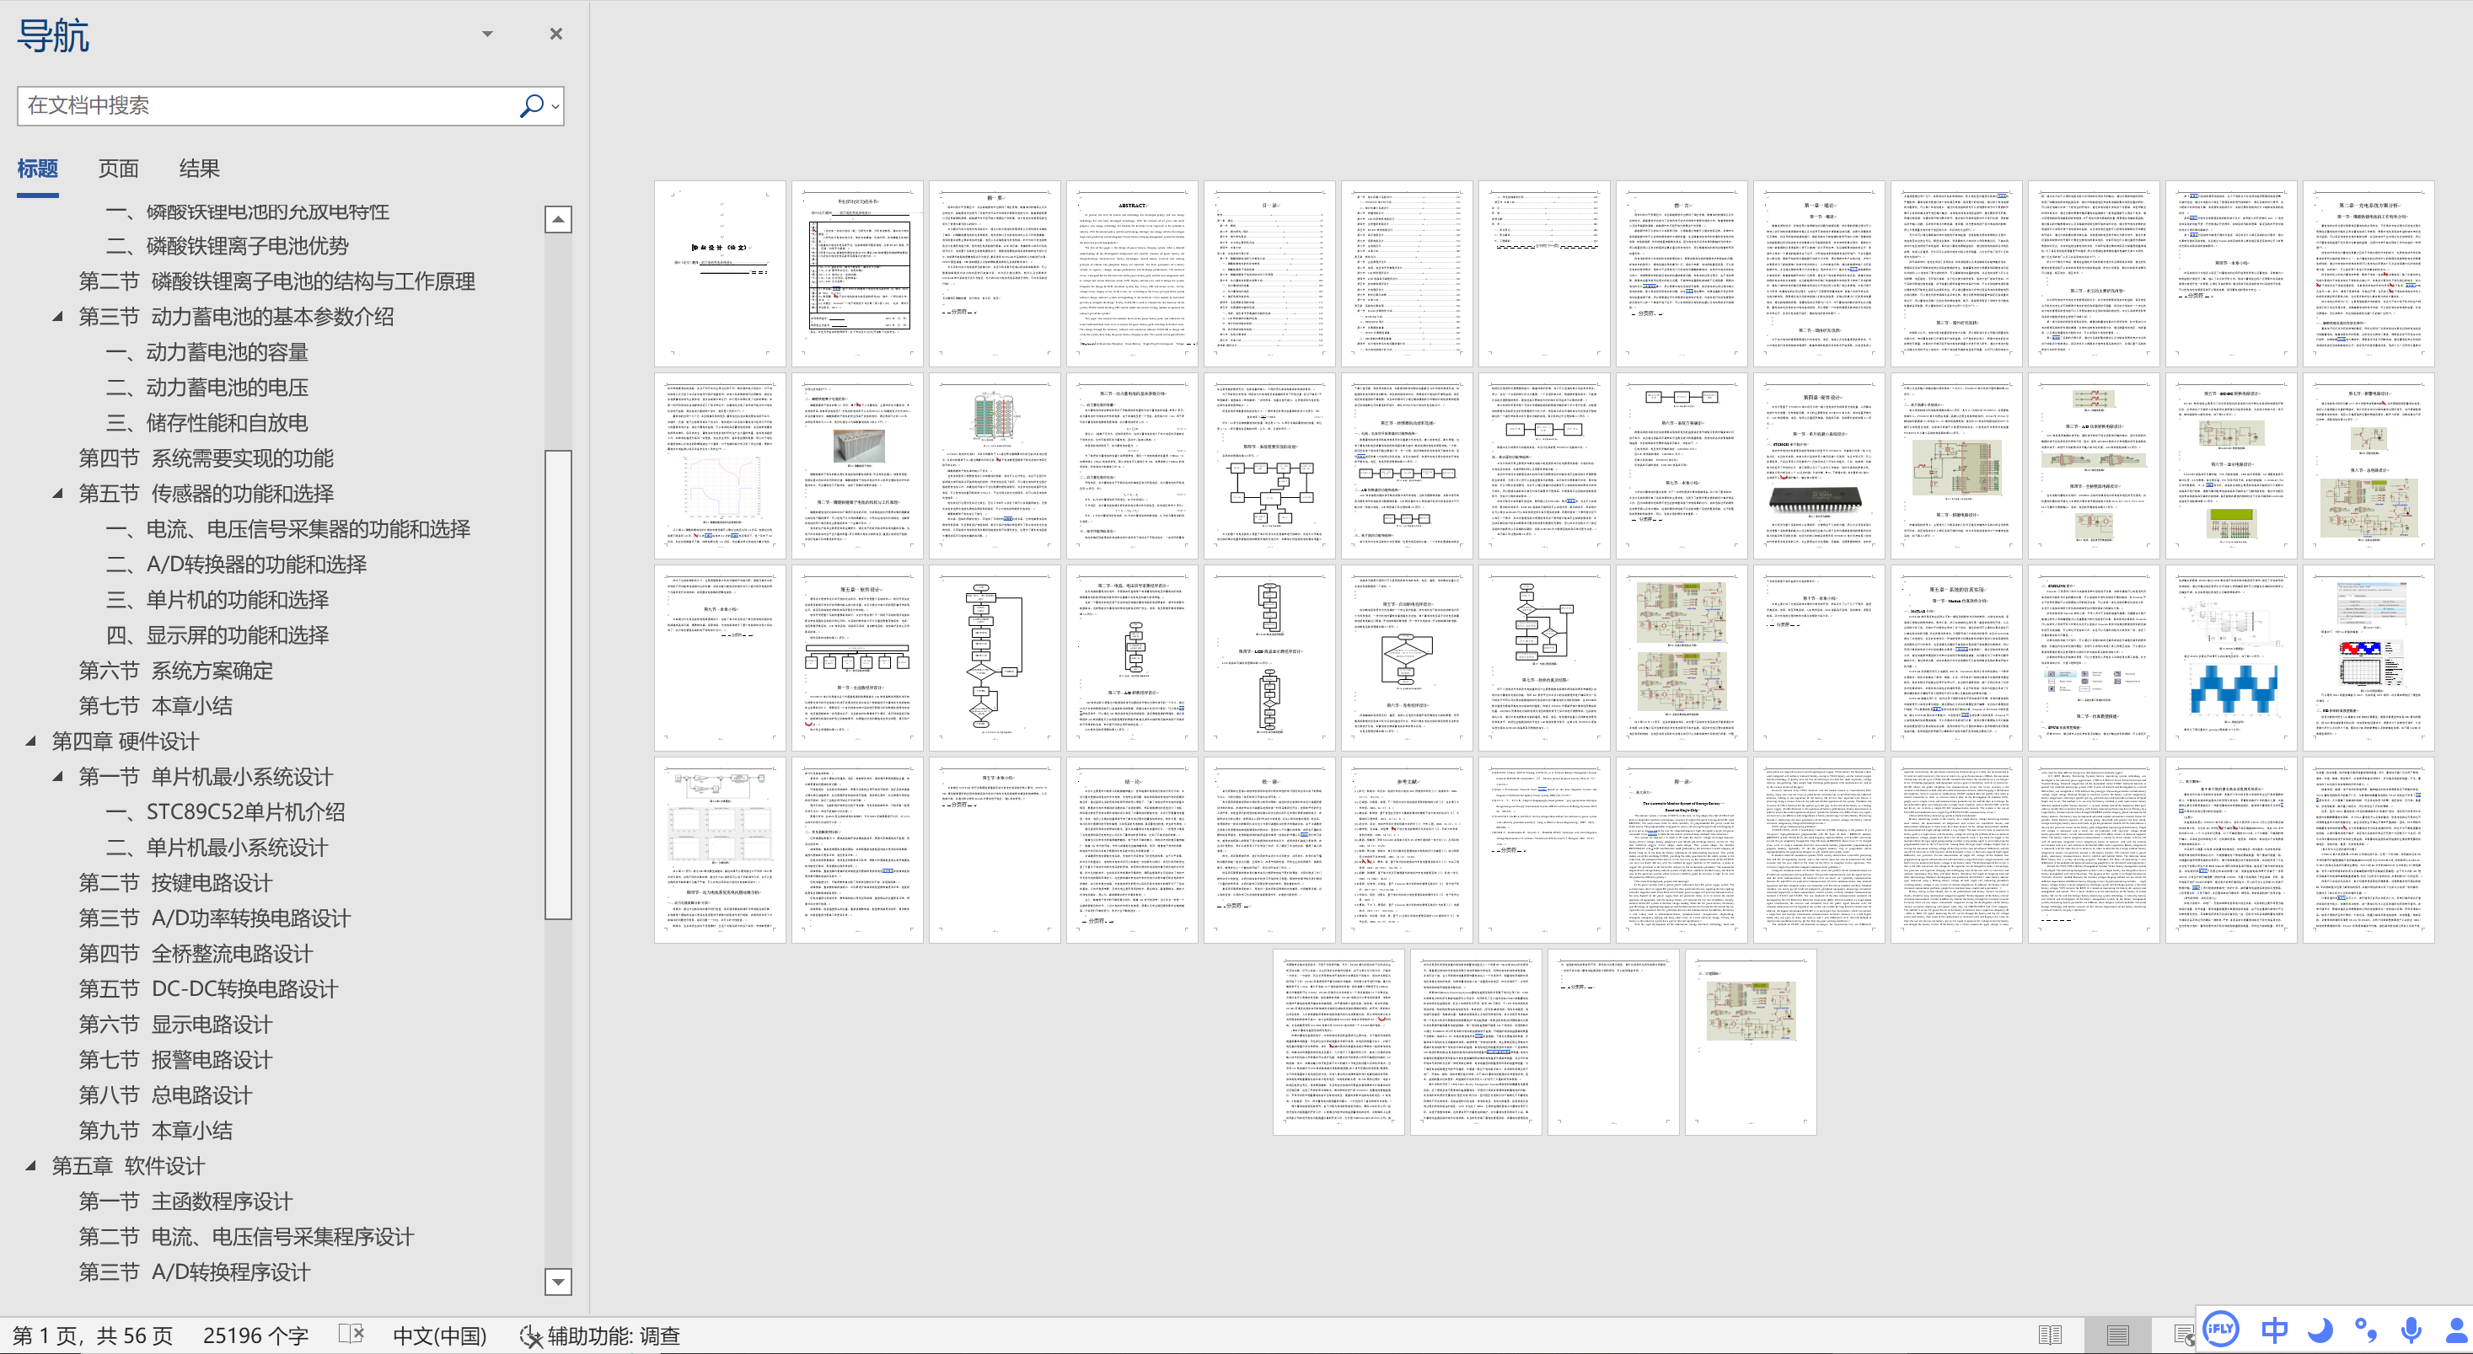Open accessibility checker in status bar
2473x1354 pixels.
click(x=600, y=1335)
